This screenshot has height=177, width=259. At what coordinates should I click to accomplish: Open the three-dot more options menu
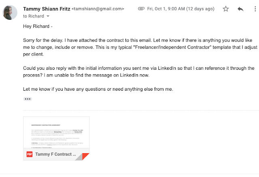click(255, 9)
